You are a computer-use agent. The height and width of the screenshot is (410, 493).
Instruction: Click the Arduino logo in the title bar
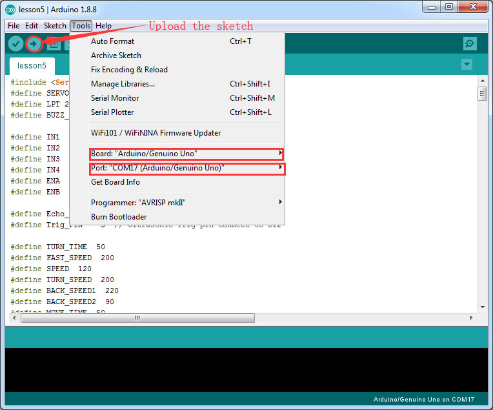(10, 10)
